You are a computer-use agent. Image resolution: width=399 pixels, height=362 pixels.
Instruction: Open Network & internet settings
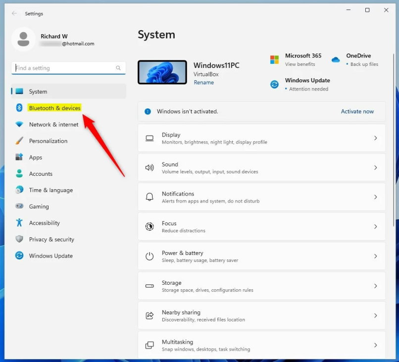[x=53, y=124]
